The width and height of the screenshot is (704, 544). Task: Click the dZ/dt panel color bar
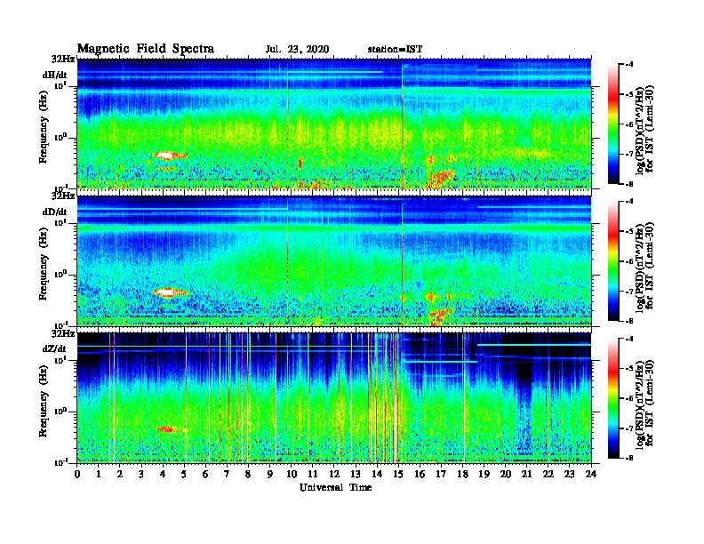click(613, 398)
